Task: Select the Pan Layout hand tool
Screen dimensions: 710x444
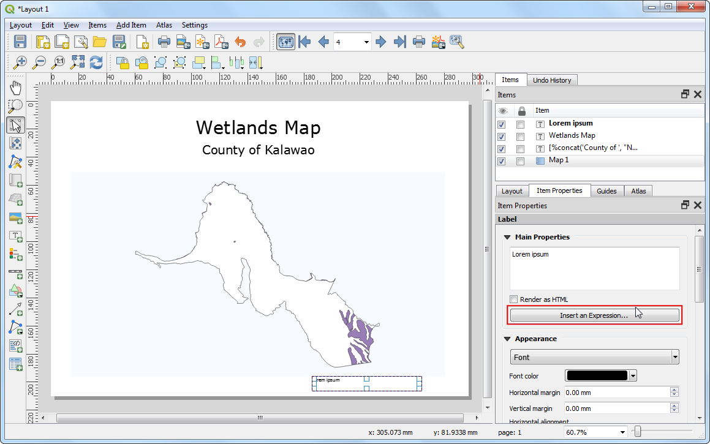Action: tap(15, 88)
